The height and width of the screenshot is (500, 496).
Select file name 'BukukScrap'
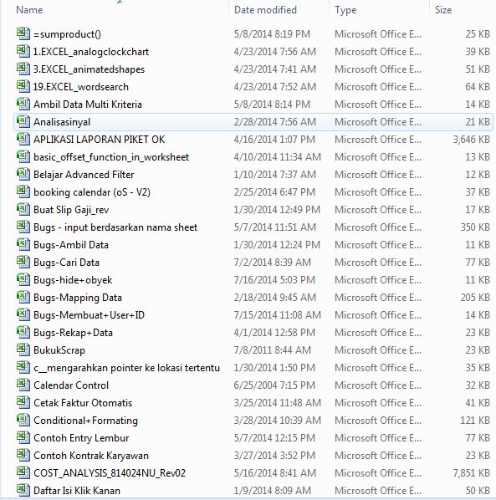click(59, 350)
